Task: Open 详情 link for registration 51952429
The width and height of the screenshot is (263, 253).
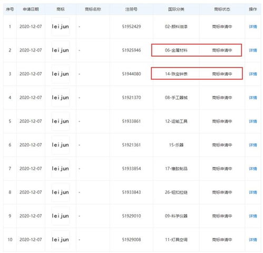Action: pyautogui.click(x=253, y=27)
